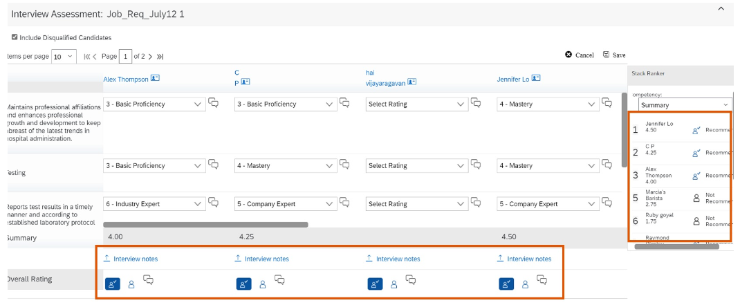740x305 pixels.
Task: Add comment on C P's Testing rating
Action: (344, 165)
